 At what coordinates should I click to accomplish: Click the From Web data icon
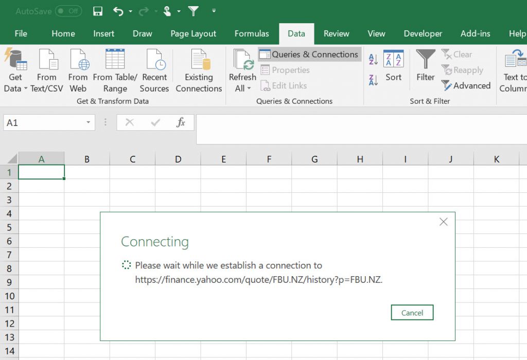(78, 71)
